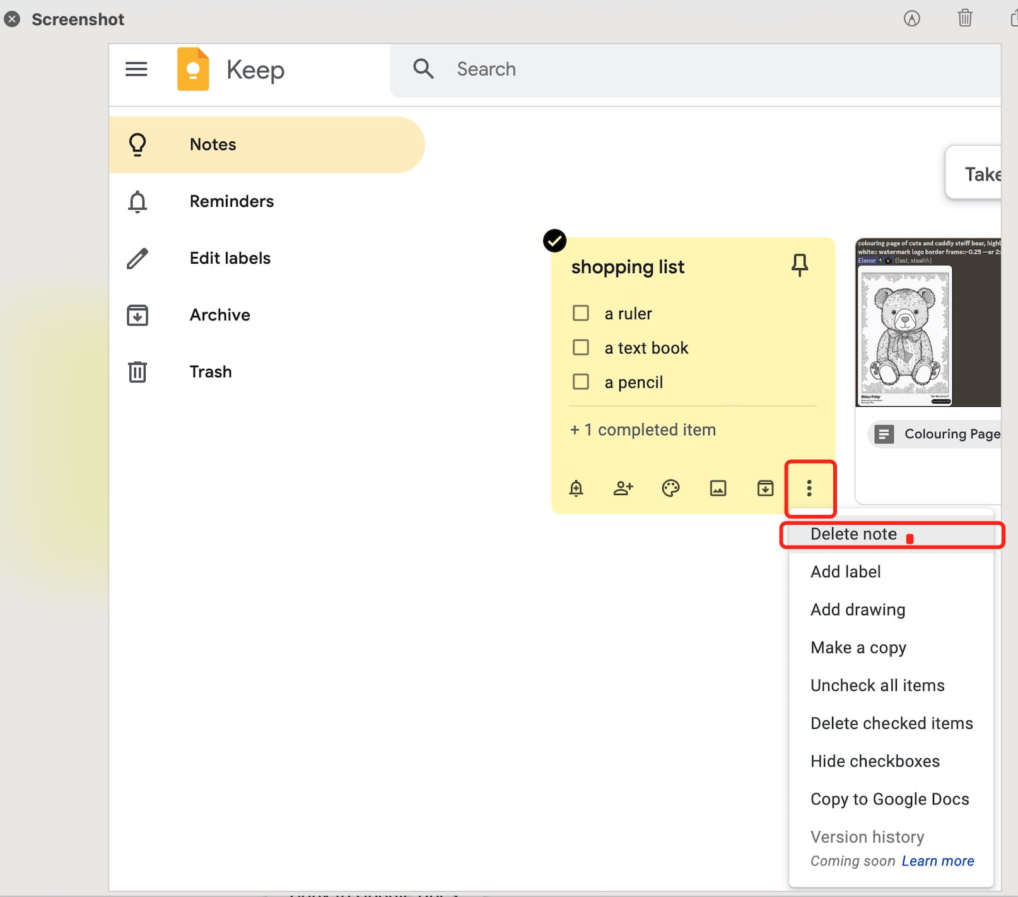Viewport: 1018px width, 897px height.
Task: Open Archive in the sidebar
Action: 267,315
